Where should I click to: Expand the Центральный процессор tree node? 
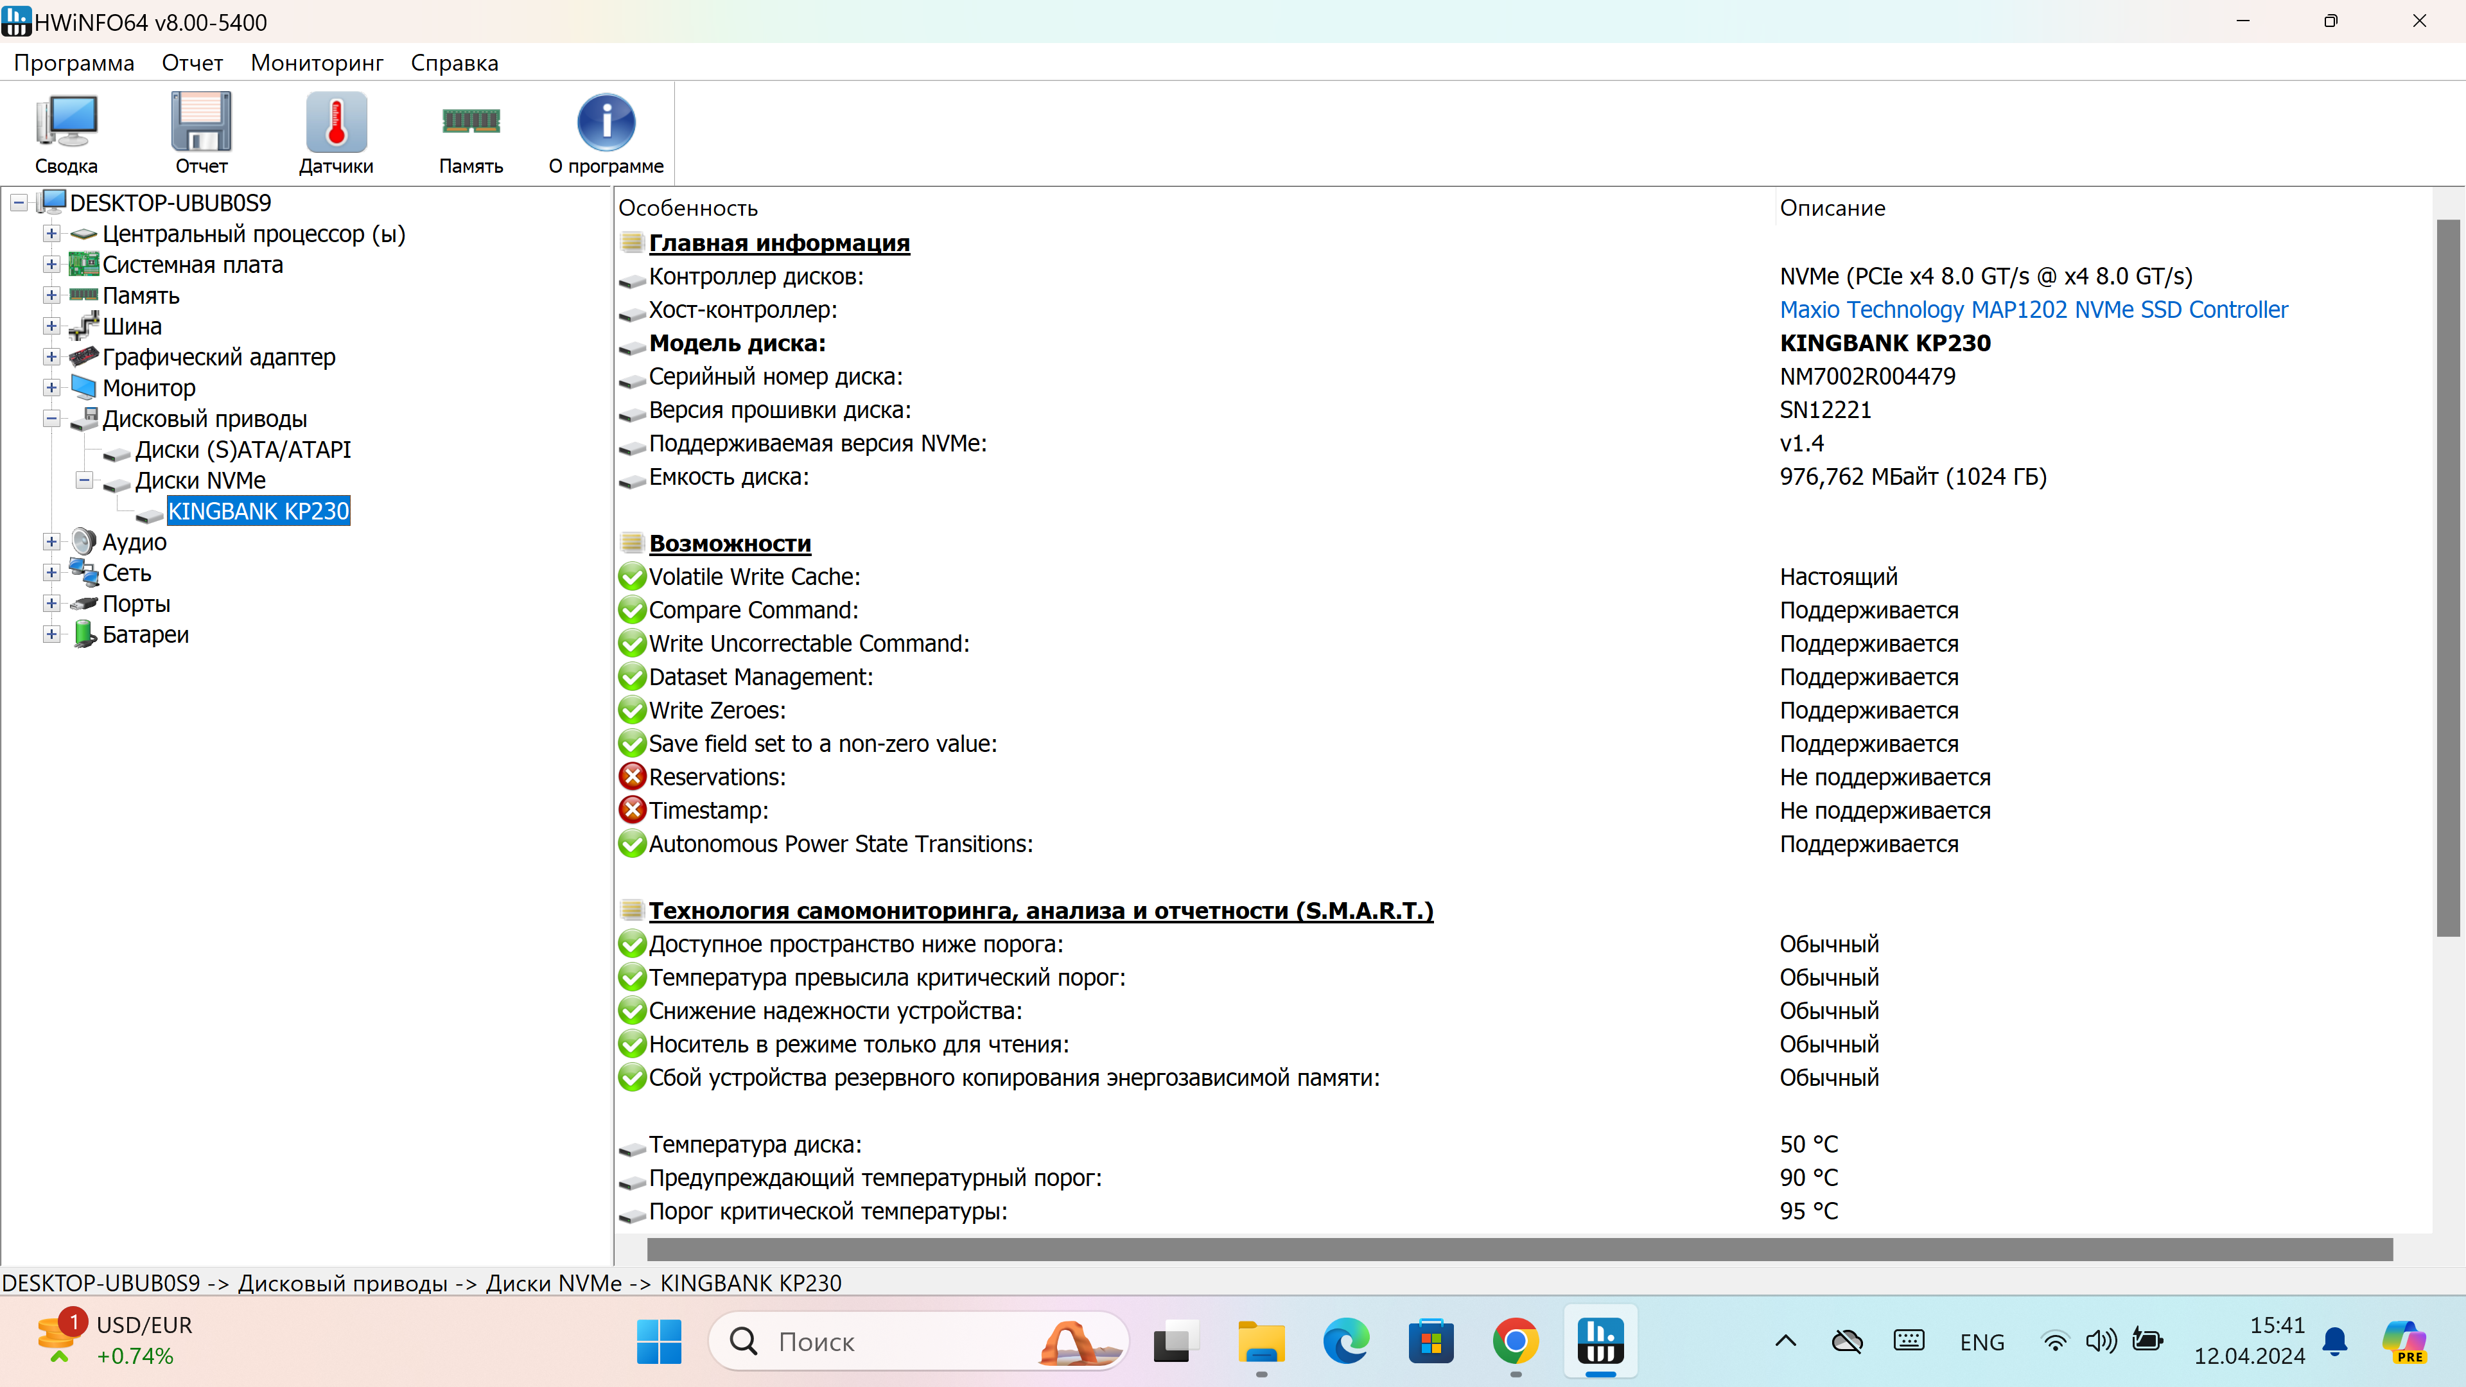(51, 234)
